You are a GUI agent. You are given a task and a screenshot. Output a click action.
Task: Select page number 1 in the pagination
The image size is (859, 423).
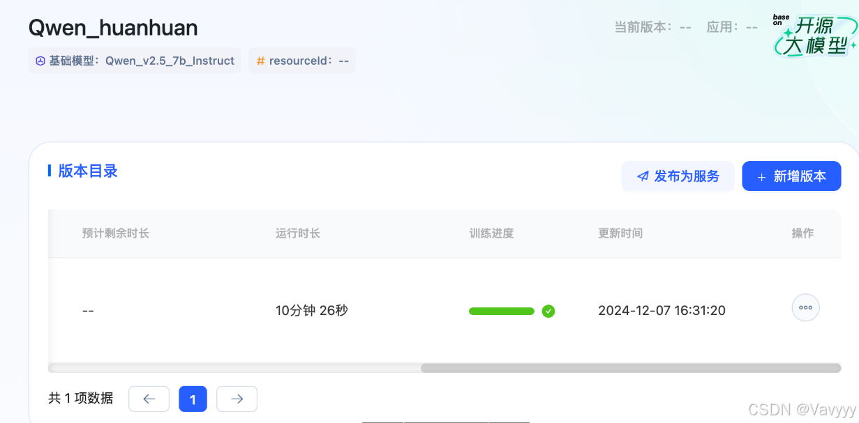(x=193, y=399)
